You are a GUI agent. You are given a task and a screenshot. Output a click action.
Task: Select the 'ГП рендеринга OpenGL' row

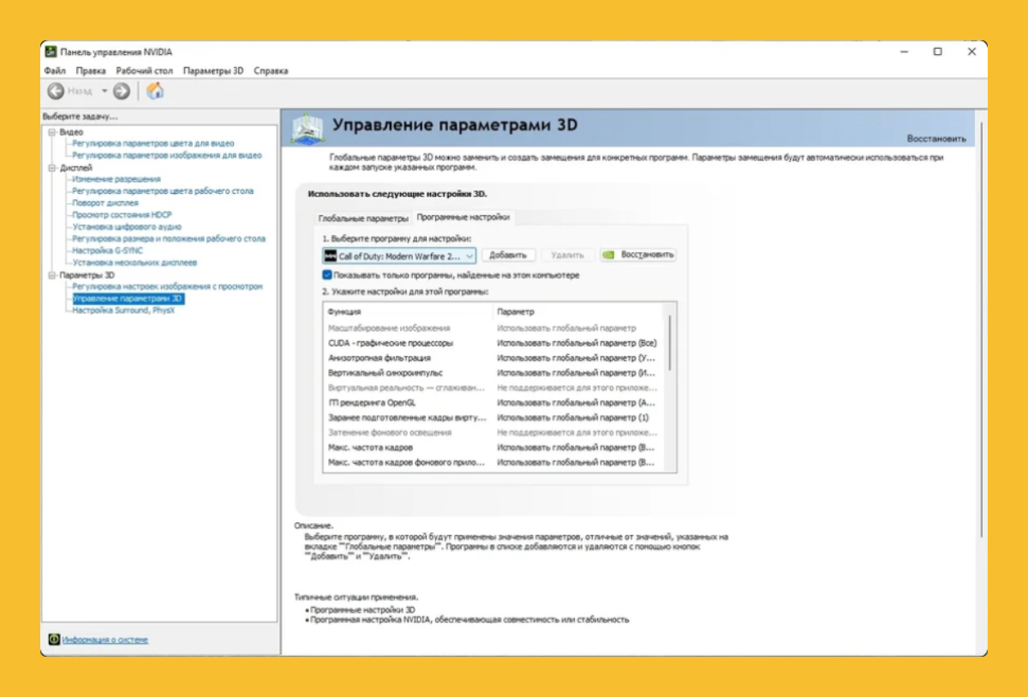click(x=494, y=402)
